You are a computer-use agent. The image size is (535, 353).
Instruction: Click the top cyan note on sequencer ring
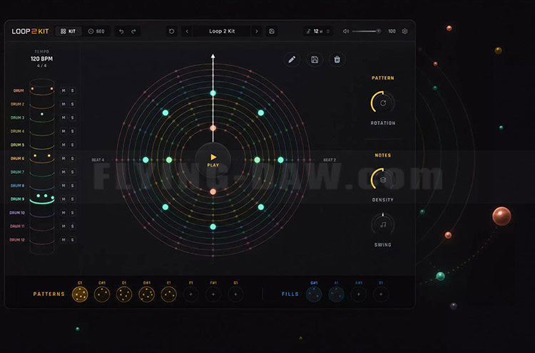point(213,93)
